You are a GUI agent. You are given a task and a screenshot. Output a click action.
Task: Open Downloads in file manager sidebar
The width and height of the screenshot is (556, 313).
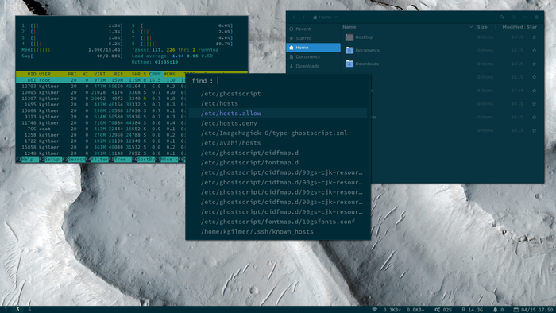[x=314, y=66]
